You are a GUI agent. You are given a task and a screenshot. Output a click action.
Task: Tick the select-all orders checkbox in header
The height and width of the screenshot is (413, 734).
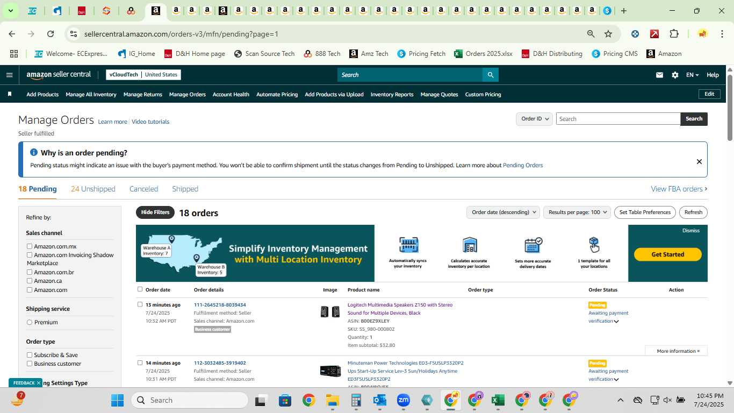click(140, 289)
